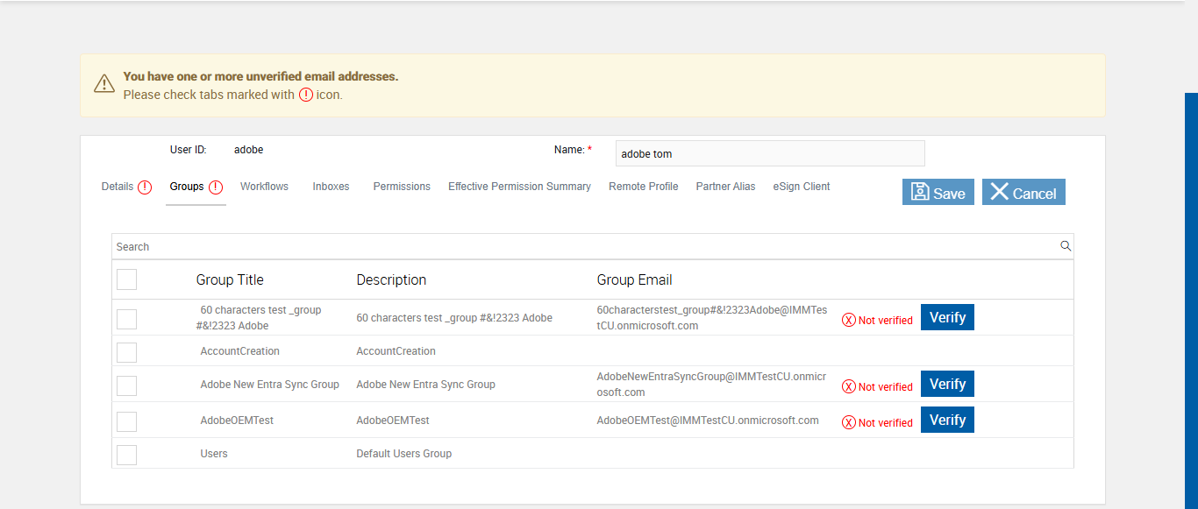
Task: Click the search magnifier icon
Action: pos(1066,246)
